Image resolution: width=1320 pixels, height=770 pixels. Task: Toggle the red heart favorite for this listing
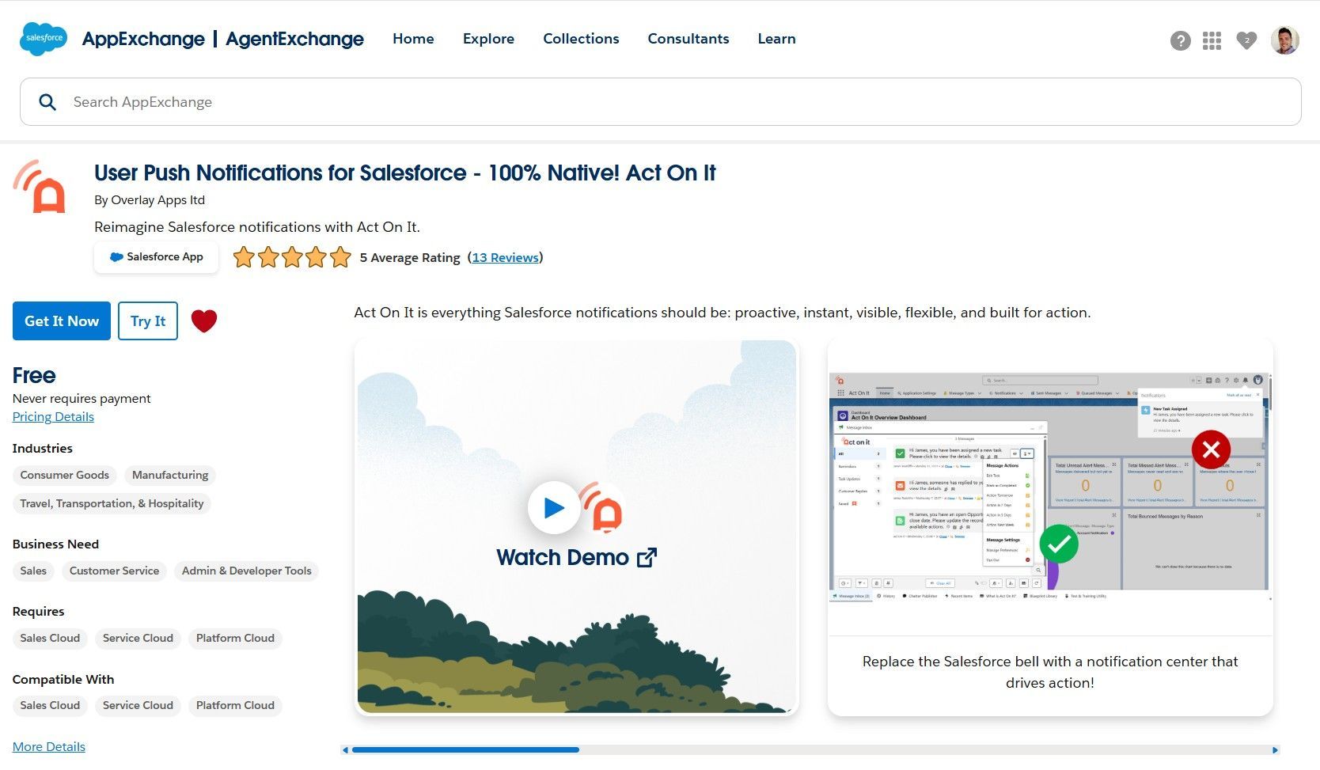click(204, 321)
